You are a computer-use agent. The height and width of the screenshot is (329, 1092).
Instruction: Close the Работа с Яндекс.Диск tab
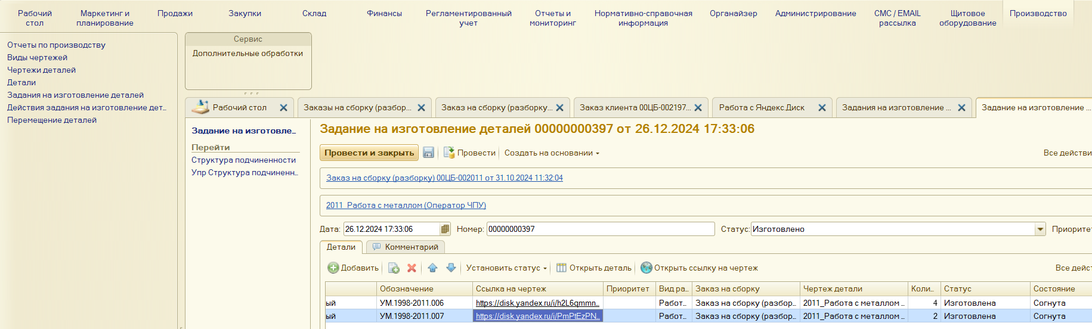coord(822,108)
